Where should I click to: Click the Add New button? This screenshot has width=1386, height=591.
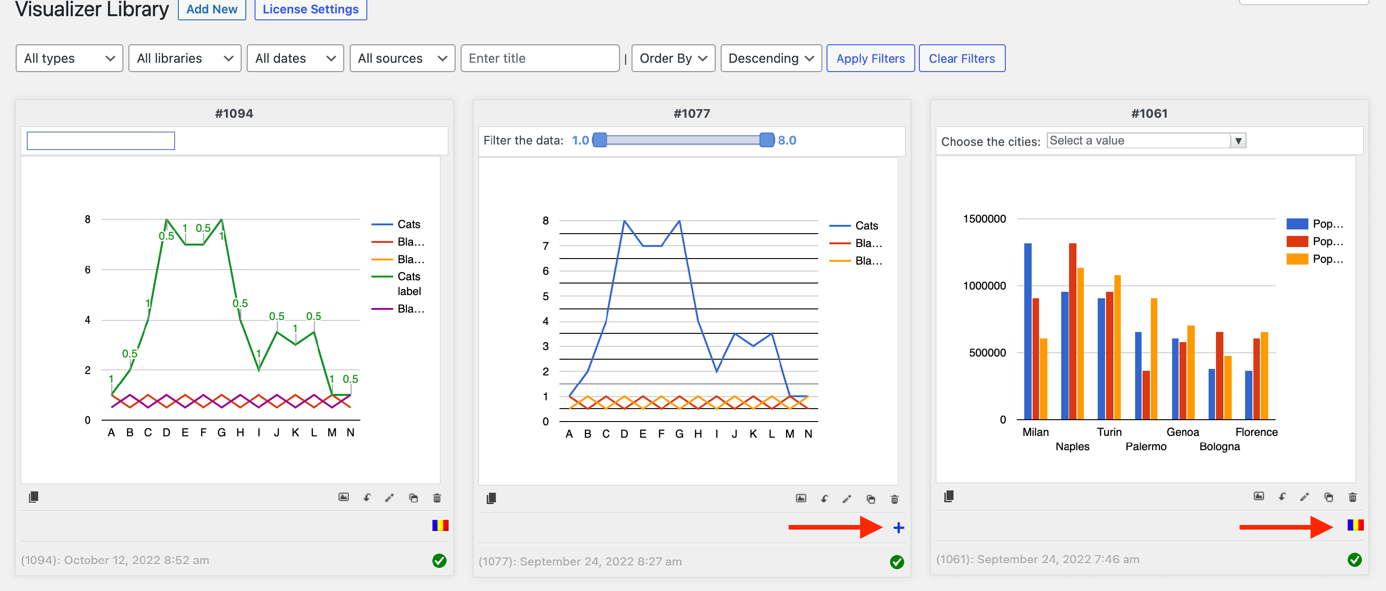click(x=212, y=9)
